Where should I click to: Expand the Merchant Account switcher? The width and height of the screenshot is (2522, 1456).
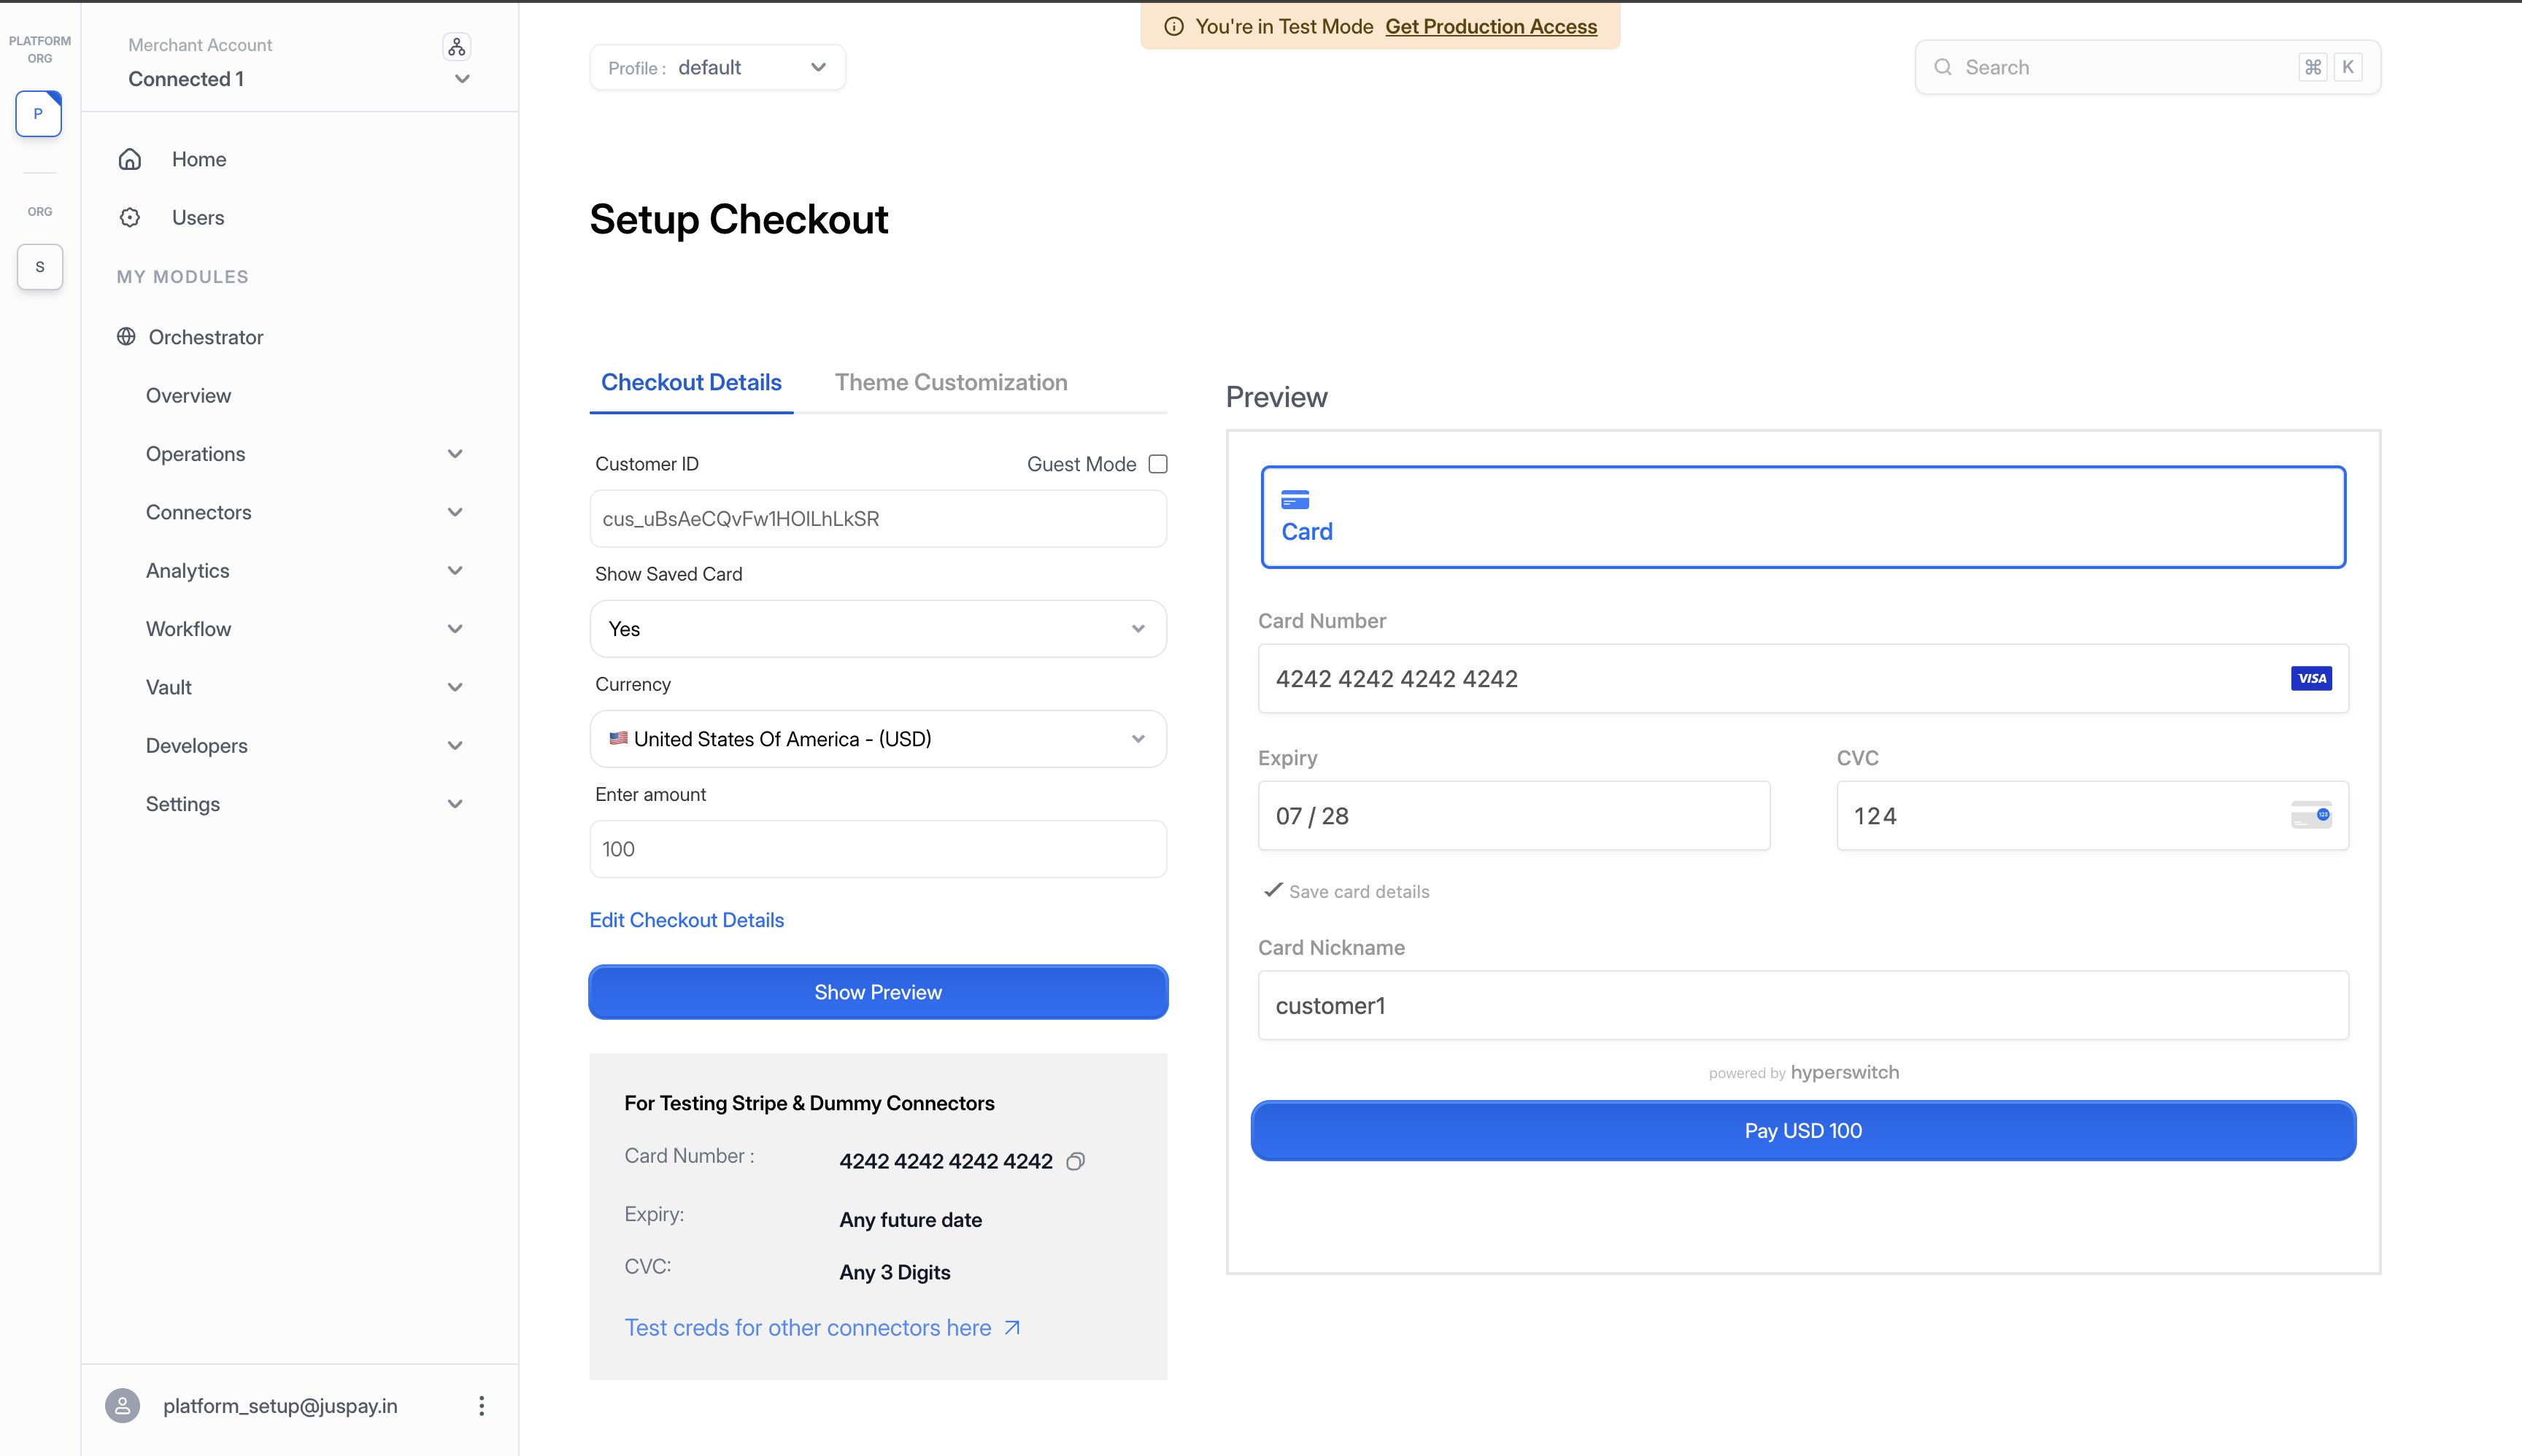(x=462, y=79)
